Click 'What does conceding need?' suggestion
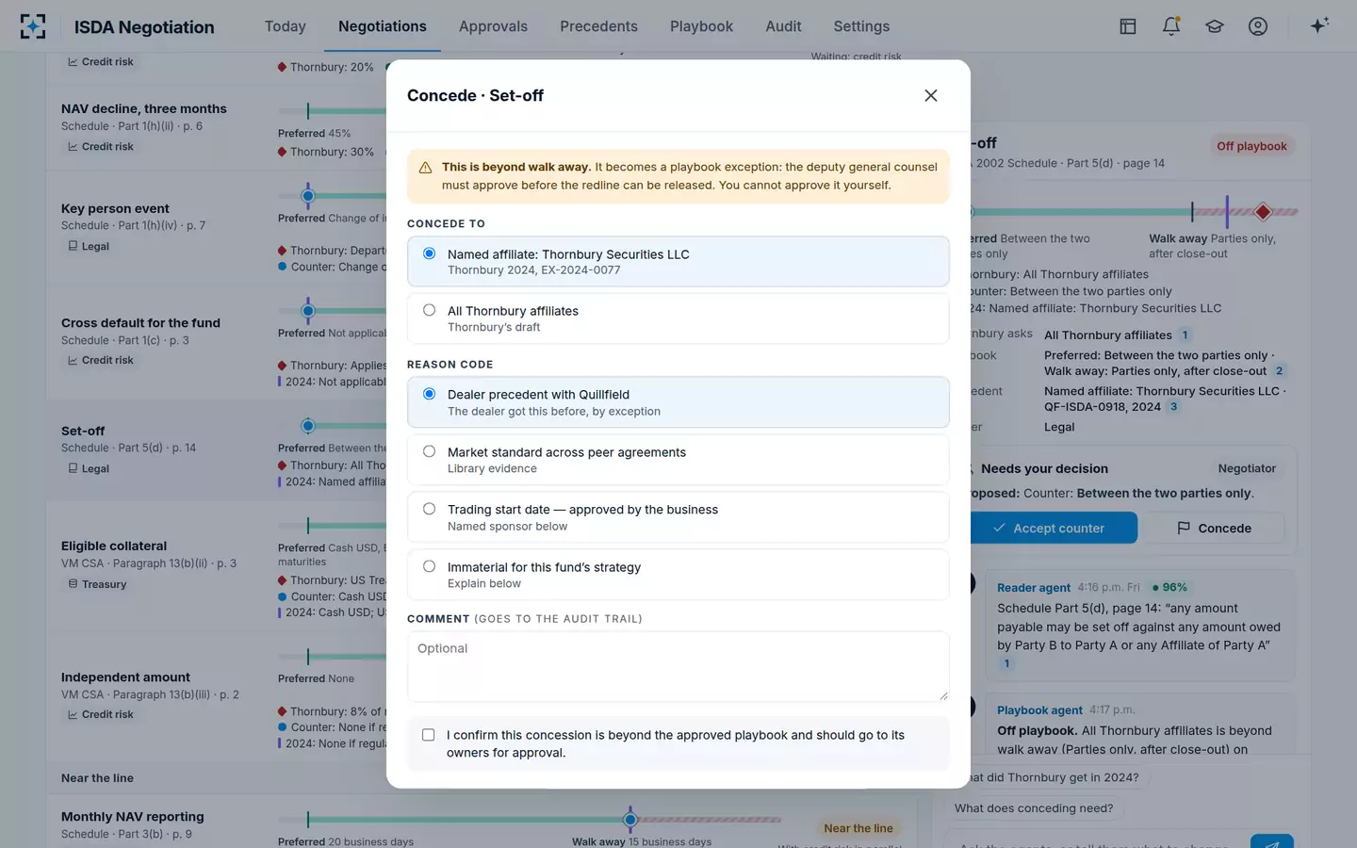Viewport: 1357px width, 848px height. pyautogui.click(x=1034, y=808)
